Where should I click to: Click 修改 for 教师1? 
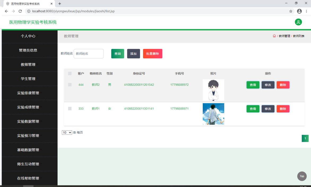point(268,109)
